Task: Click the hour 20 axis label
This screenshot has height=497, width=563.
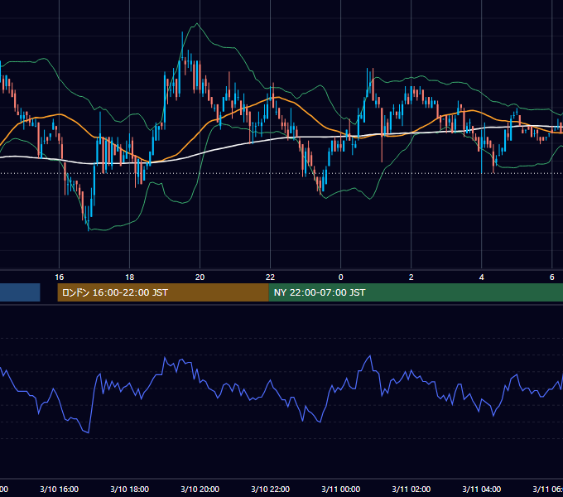Action: coord(200,277)
